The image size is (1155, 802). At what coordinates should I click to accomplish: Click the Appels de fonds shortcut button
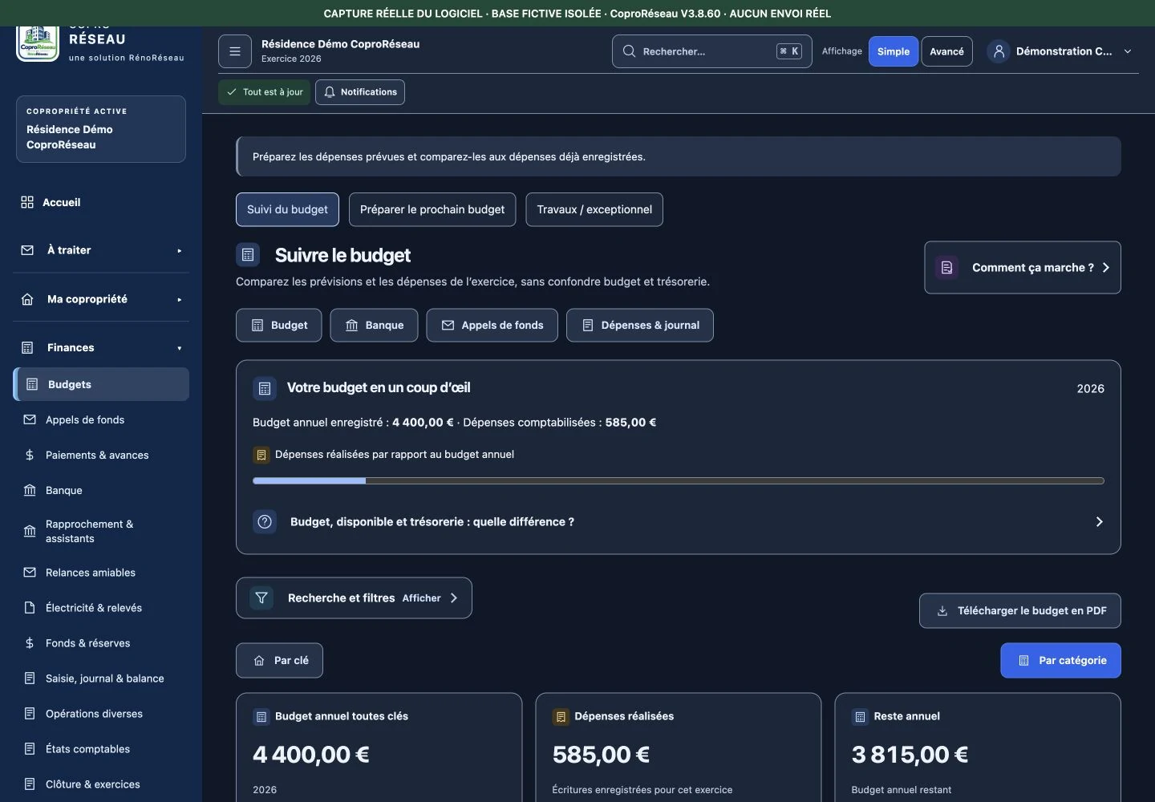click(492, 326)
